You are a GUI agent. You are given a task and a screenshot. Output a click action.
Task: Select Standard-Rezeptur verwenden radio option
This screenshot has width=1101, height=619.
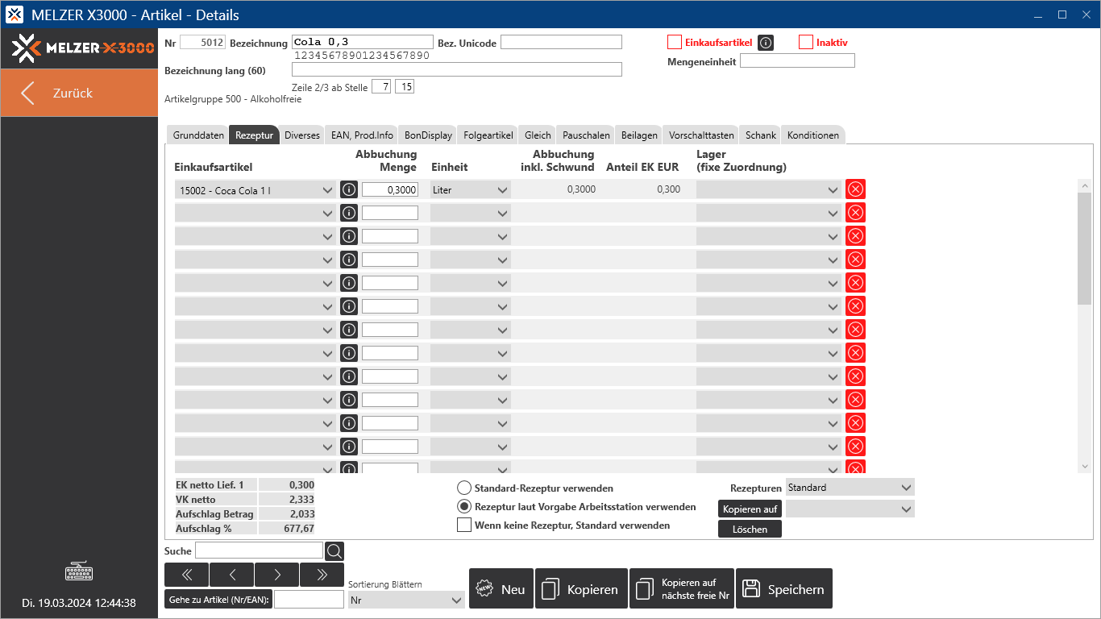coord(464,488)
